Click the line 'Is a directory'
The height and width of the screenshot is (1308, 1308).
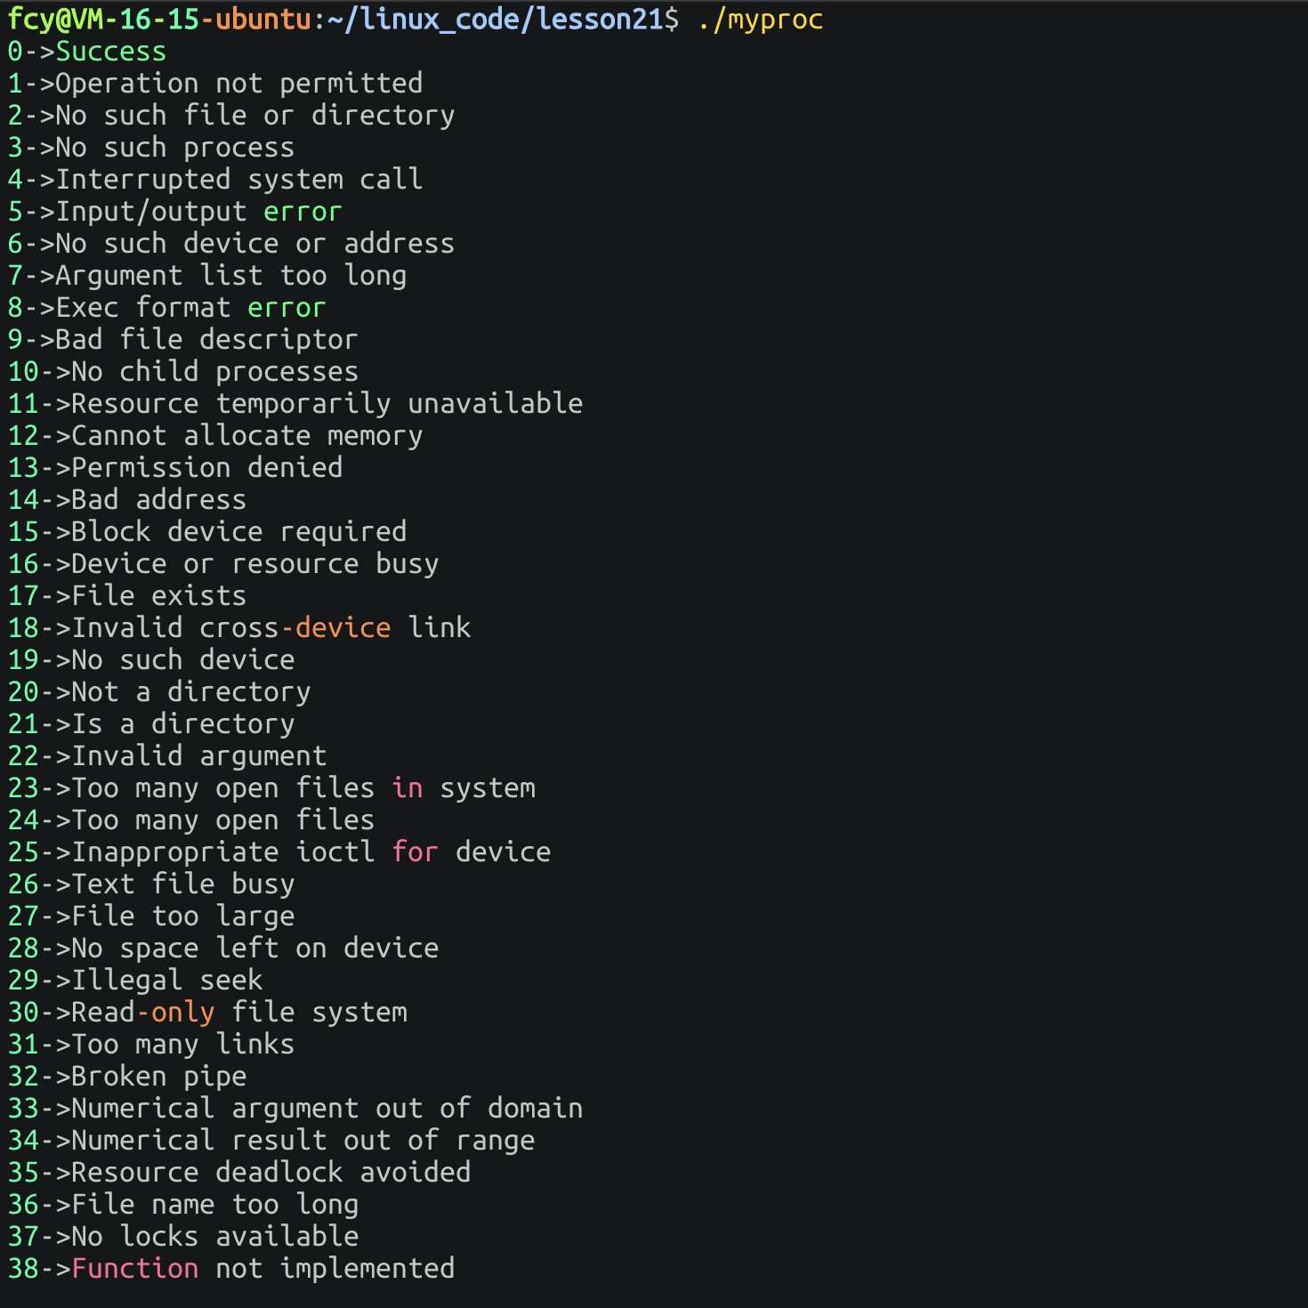tap(183, 724)
